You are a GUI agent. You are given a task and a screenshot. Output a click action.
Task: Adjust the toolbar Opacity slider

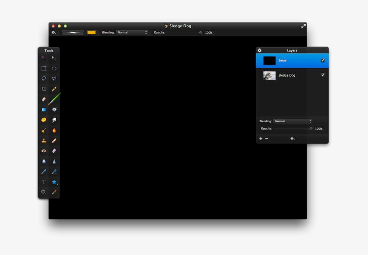tap(184, 33)
